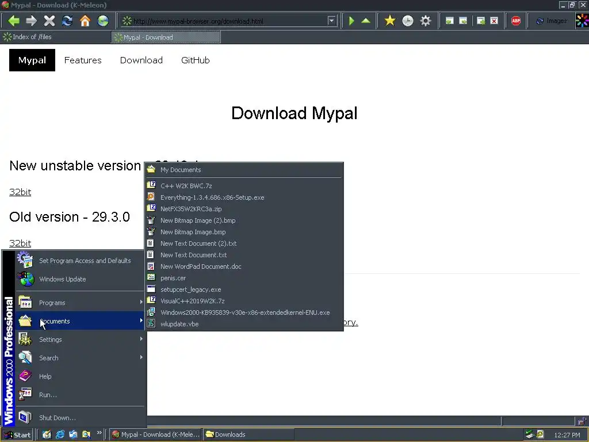589x442 pixels.
Task: Click the red ABP adblock icon
Action: point(516,21)
